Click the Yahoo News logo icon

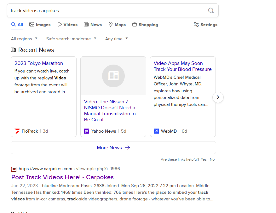pyautogui.click(x=87, y=131)
